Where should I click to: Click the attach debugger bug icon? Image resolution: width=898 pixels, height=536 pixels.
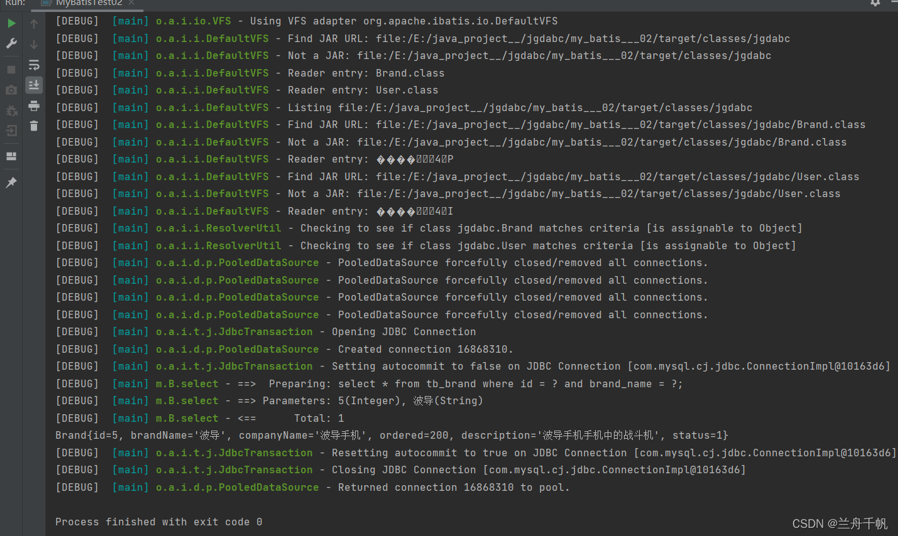click(11, 111)
